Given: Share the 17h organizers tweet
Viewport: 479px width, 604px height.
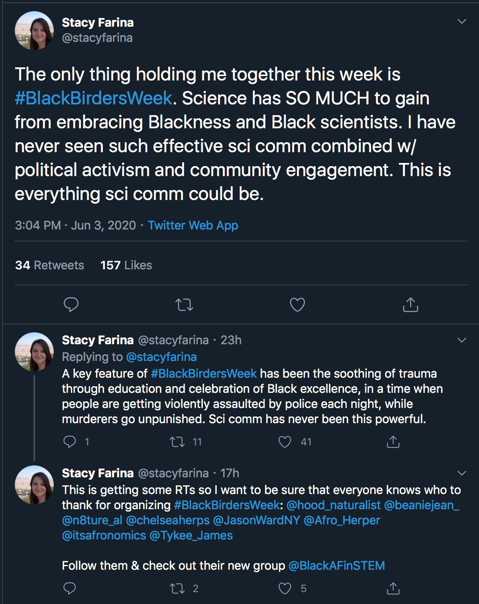Looking at the screenshot, I should pyautogui.click(x=393, y=588).
